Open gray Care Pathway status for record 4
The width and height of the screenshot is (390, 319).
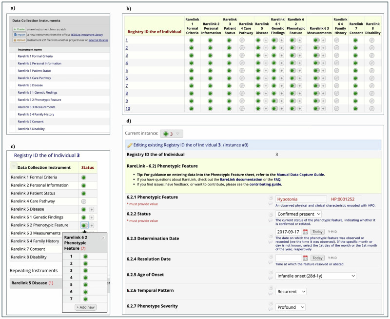[x=242, y=63]
